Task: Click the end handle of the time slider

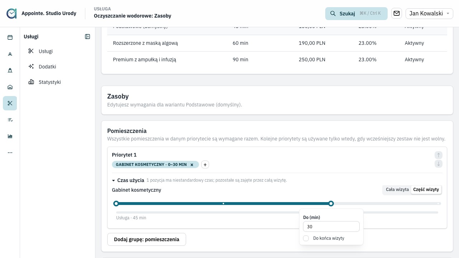Action: 331,204
